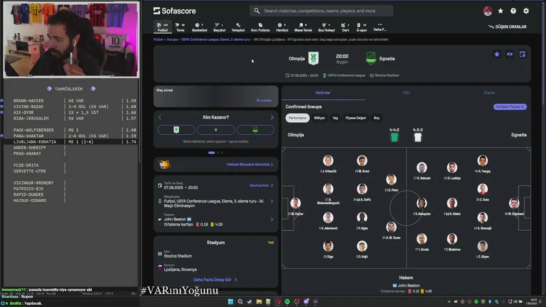Select the Masa Tenisi sport icon

(x=303, y=27)
